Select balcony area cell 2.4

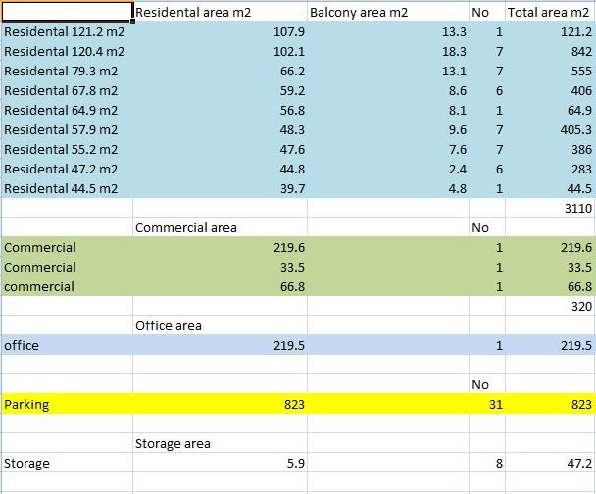click(388, 170)
